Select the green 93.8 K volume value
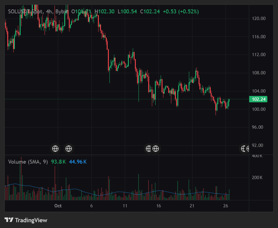Screen dimensions: 278x228 tap(58, 162)
